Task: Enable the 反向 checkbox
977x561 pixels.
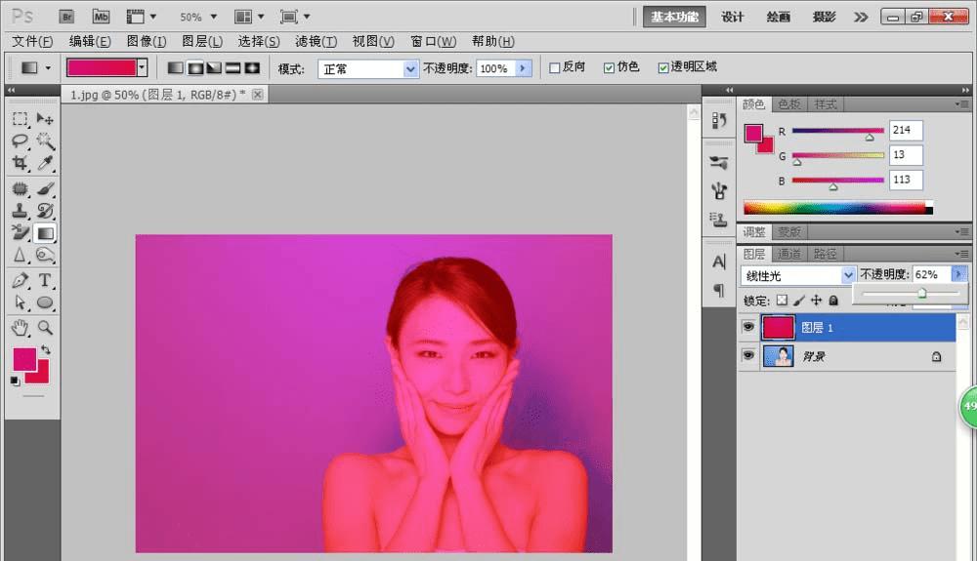Action: click(555, 67)
